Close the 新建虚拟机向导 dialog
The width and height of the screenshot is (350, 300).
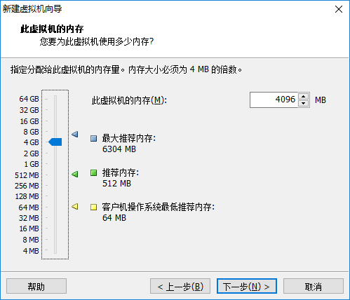pos(339,9)
